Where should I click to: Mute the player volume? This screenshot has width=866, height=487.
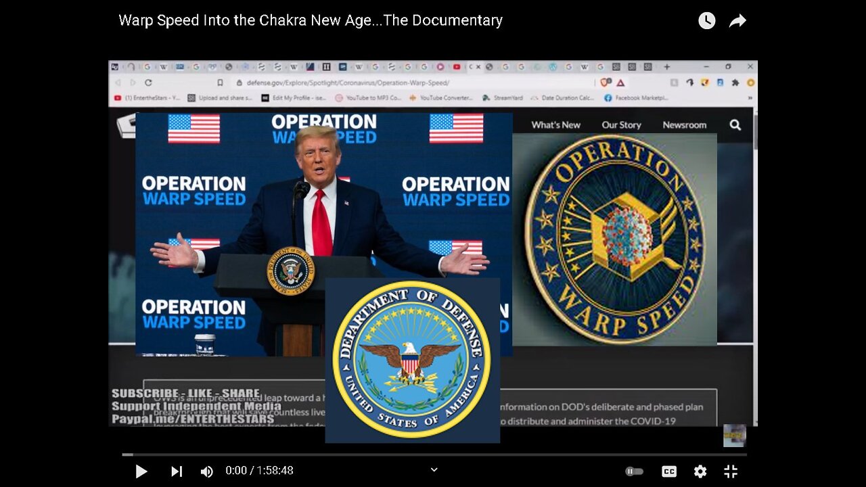click(207, 471)
